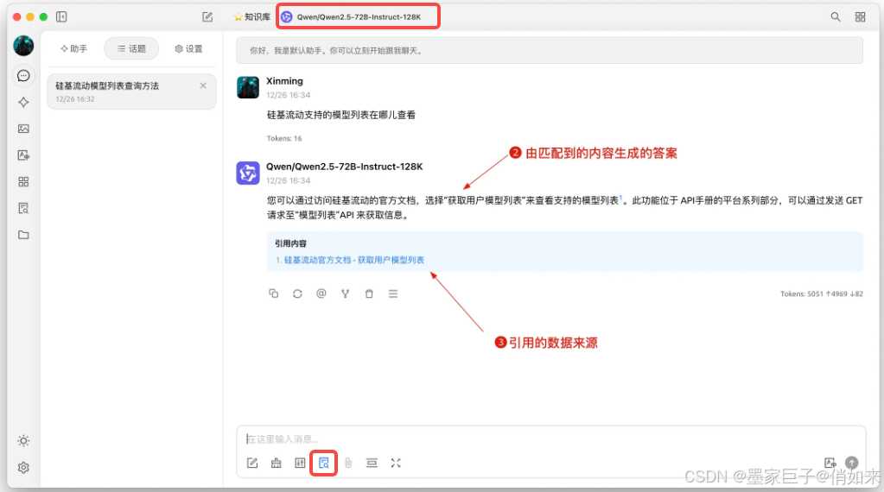
Task: Click the clear context icon in the input toolbar
Action: point(372,463)
